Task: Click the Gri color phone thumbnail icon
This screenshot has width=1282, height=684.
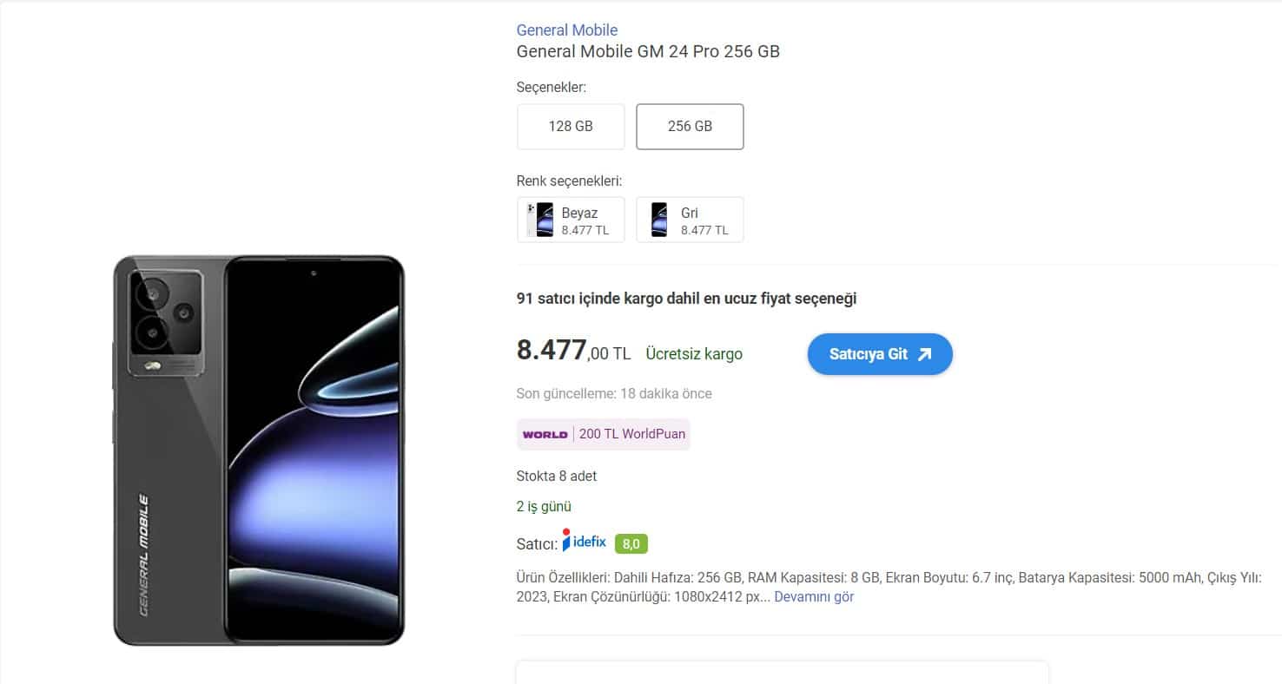Action: point(659,220)
